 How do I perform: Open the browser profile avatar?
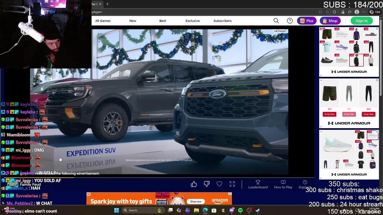357,12
